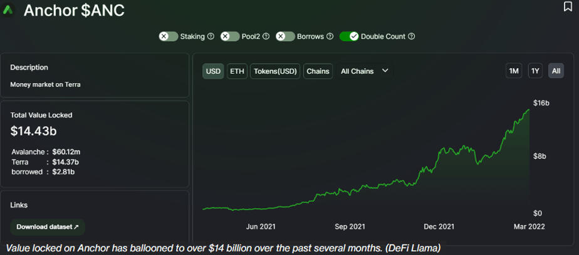Expand the All Chains dropdown

365,71
